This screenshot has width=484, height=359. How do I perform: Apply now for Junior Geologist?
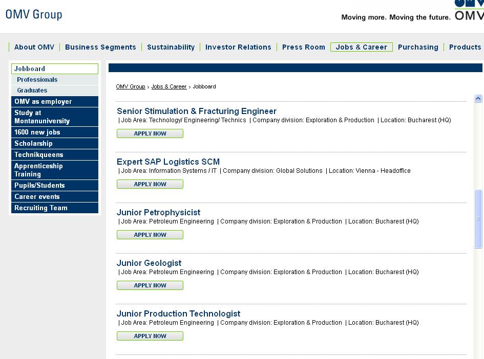[x=150, y=285]
